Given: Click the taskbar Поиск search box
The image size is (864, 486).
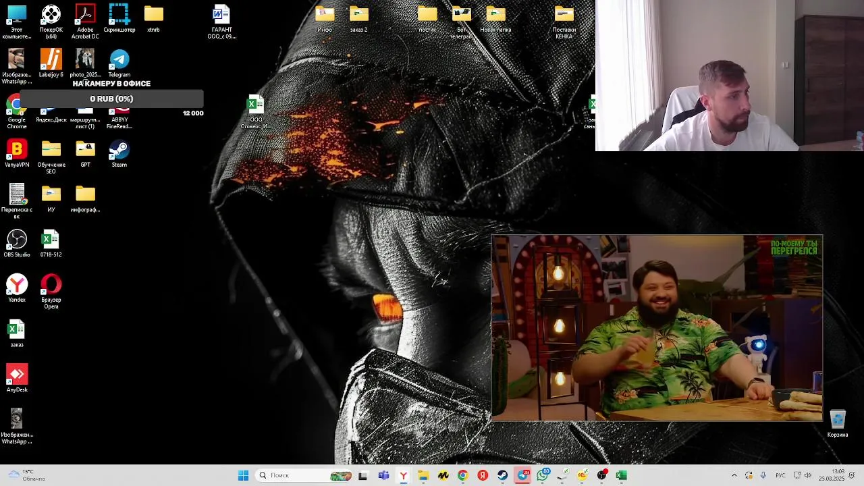Looking at the screenshot, I should tap(304, 475).
